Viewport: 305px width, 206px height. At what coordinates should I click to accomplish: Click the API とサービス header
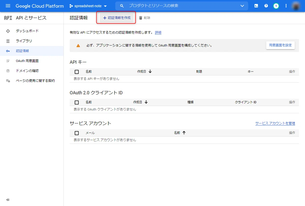click(x=31, y=18)
